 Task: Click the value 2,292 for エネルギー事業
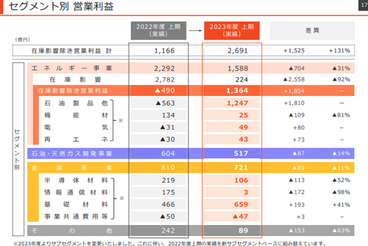click(165, 68)
